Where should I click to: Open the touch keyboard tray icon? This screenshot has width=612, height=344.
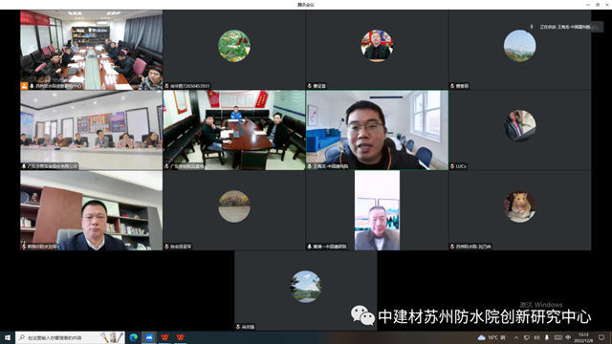coord(558,337)
